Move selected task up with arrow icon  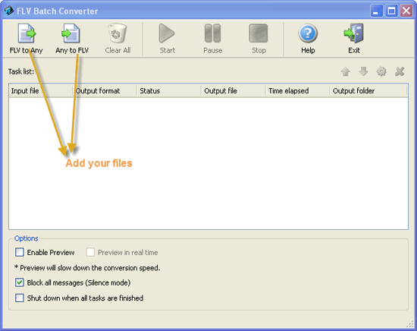coord(346,71)
